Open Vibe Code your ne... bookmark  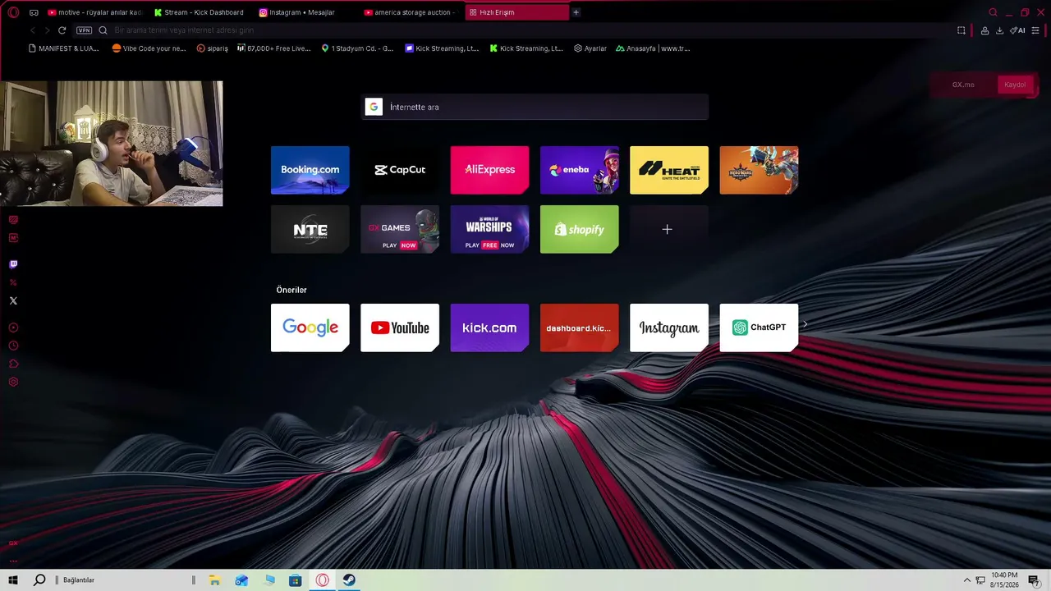149,48
